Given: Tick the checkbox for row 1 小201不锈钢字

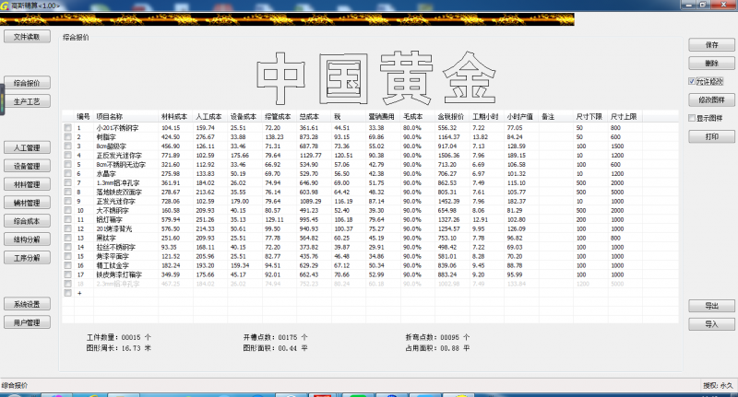Looking at the screenshot, I should tap(67, 128).
